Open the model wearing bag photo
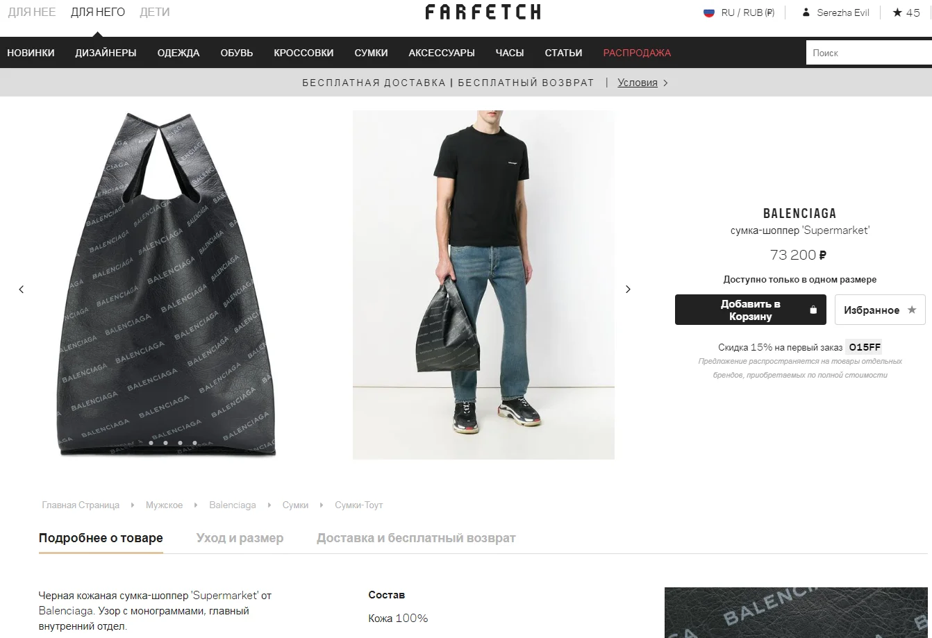This screenshot has width=932, height=638. pyautogui.click(x=483, y=285)
